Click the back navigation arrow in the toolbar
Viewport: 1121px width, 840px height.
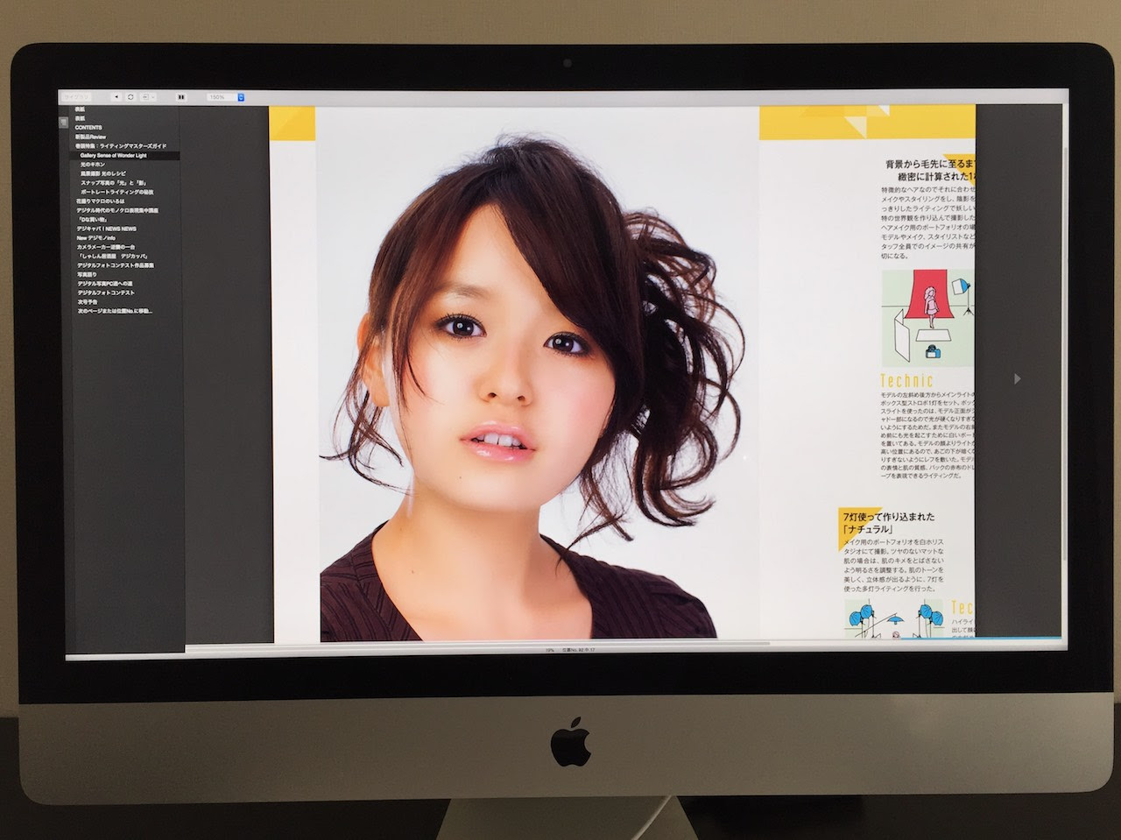pyautogui.click(x=116, y=96)
